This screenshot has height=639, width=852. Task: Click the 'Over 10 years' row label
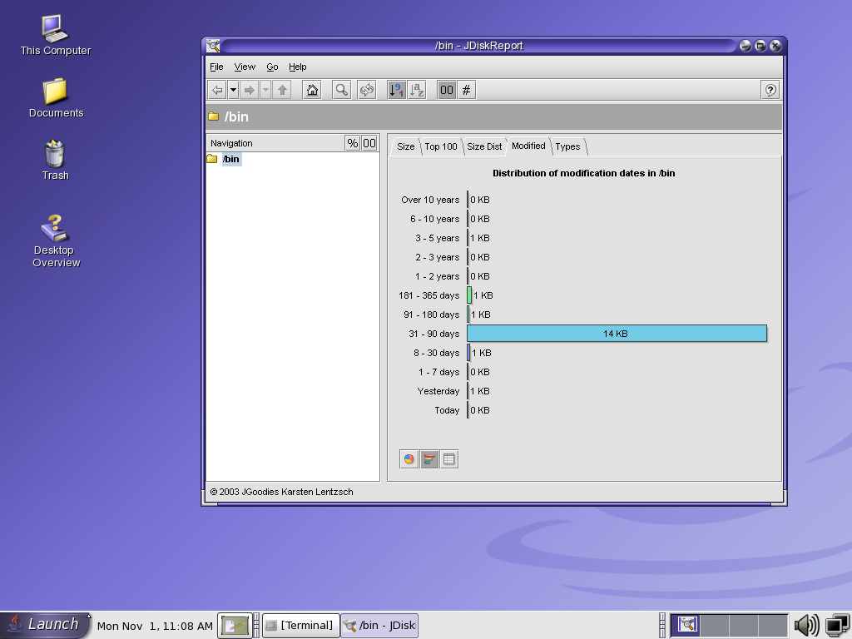click(430, 200)
